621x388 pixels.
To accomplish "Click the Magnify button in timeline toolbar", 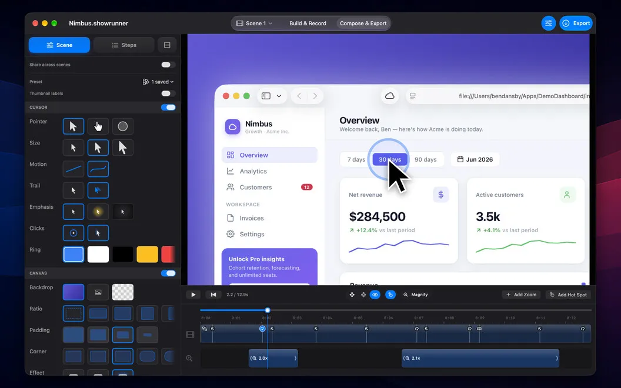I will click(x=415, y=295).
